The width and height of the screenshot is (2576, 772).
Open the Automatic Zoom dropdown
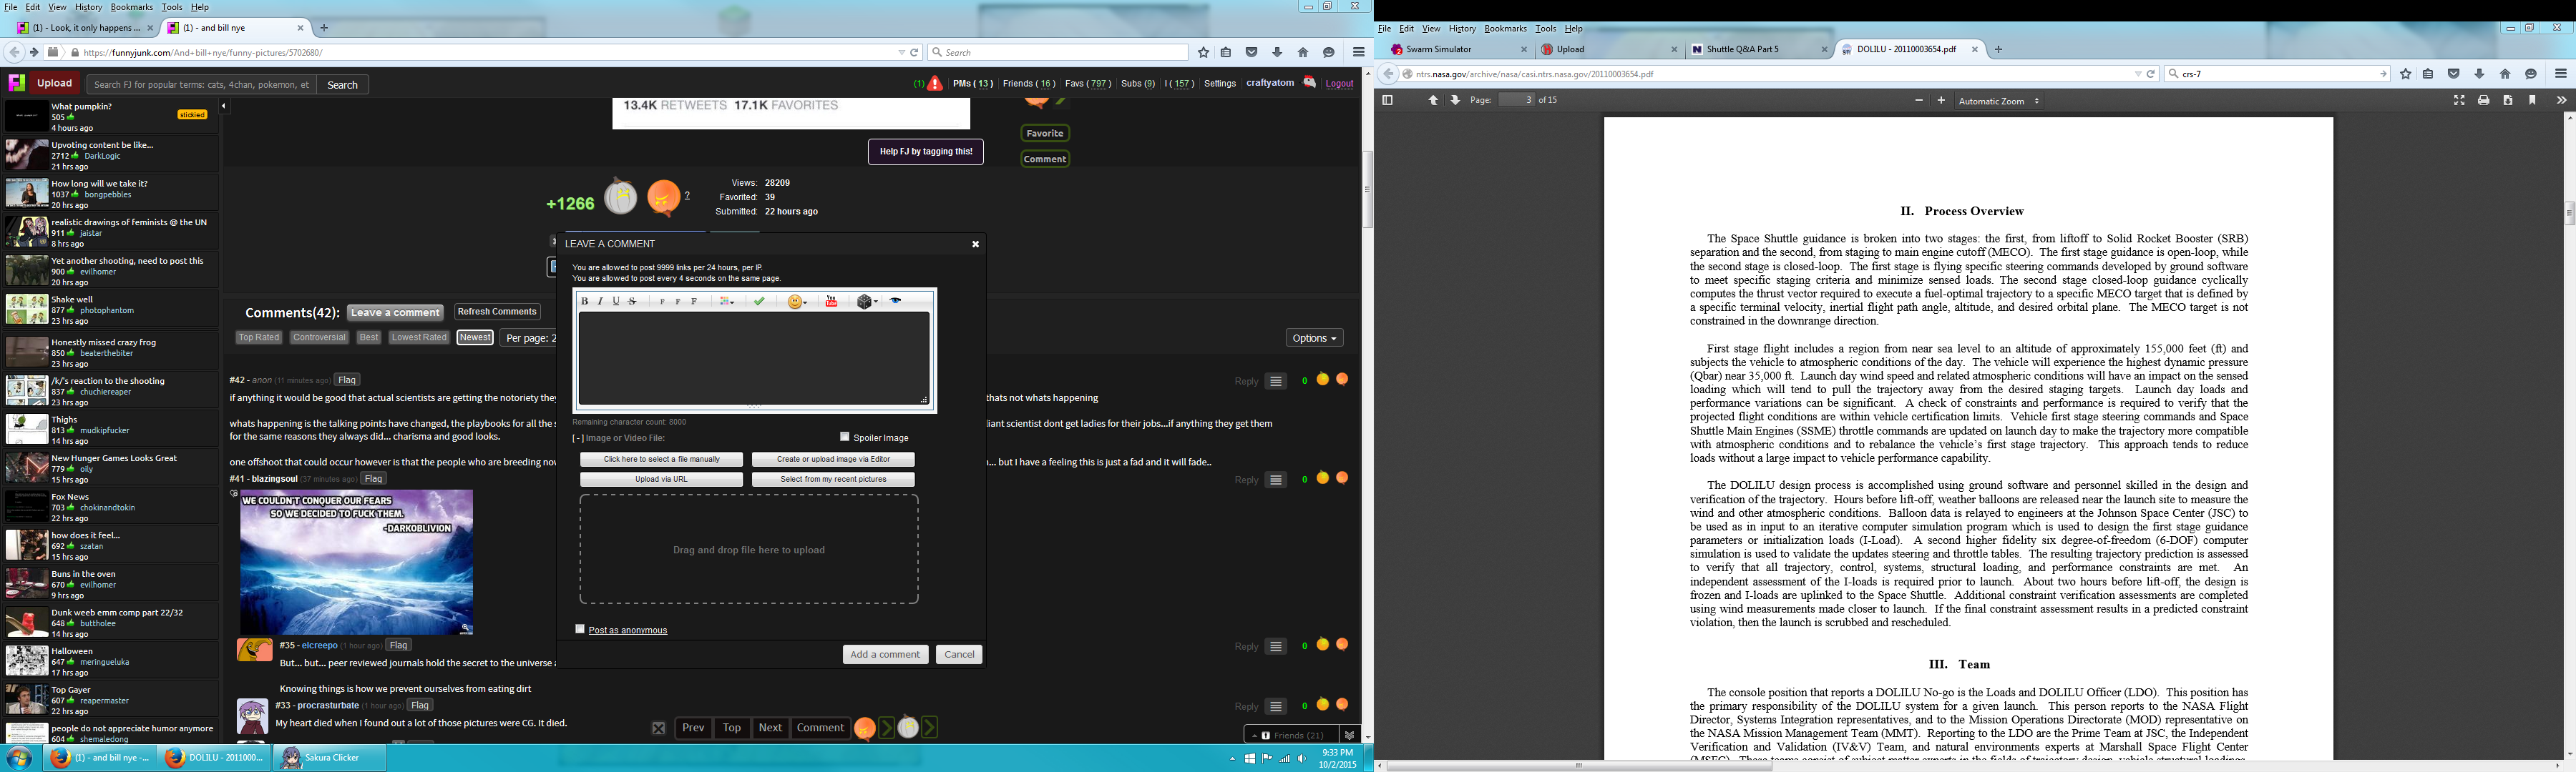[x=1998, y=101]
